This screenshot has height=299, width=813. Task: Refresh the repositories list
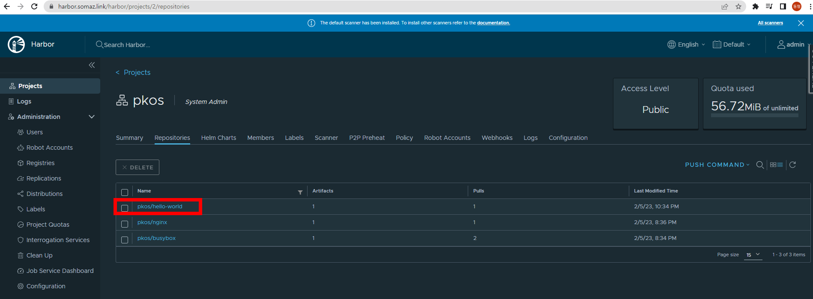[792, 165]
